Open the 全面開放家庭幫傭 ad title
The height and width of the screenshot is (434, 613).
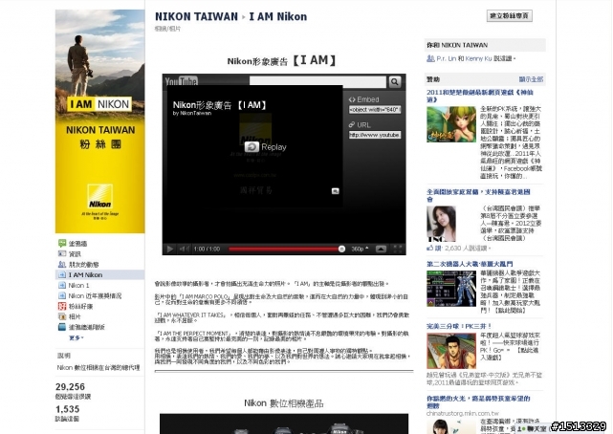[x=478, y=195]
